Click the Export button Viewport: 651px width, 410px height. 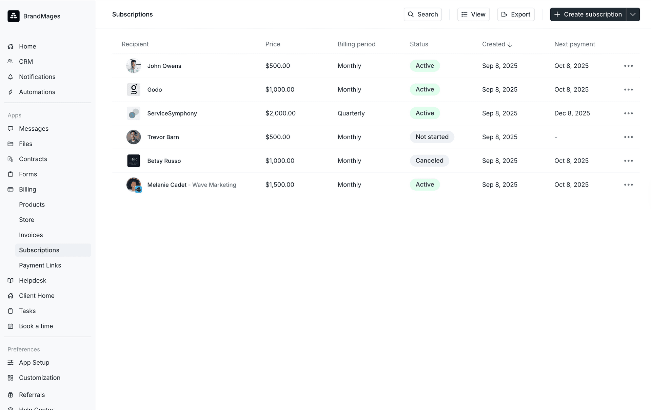click(516, 15)
